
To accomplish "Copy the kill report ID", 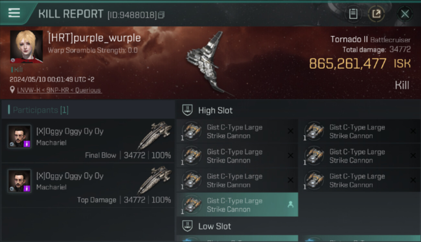I will pyautogui.click(x=161, y=15).
